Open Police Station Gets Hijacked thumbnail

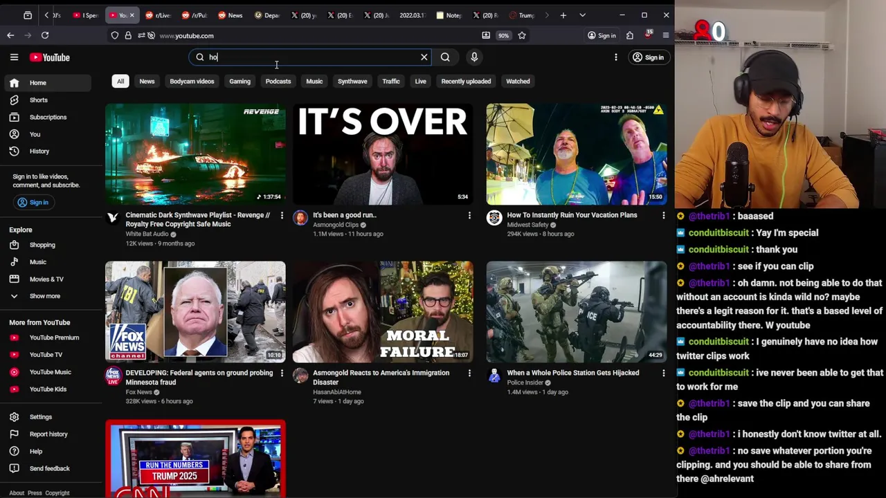577,311
